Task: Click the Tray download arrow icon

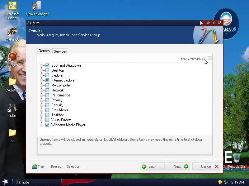Action: (x=35, y=166)
